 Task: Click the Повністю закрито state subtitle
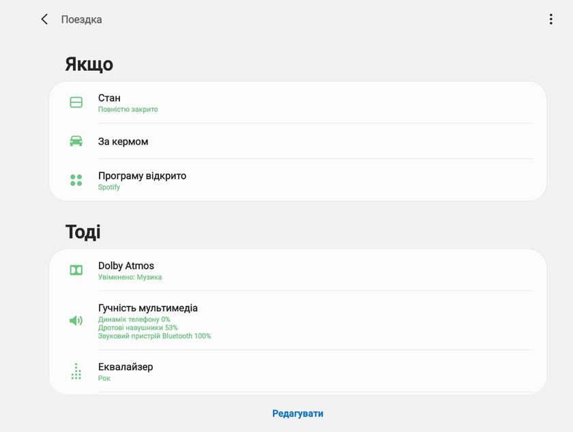128,110
